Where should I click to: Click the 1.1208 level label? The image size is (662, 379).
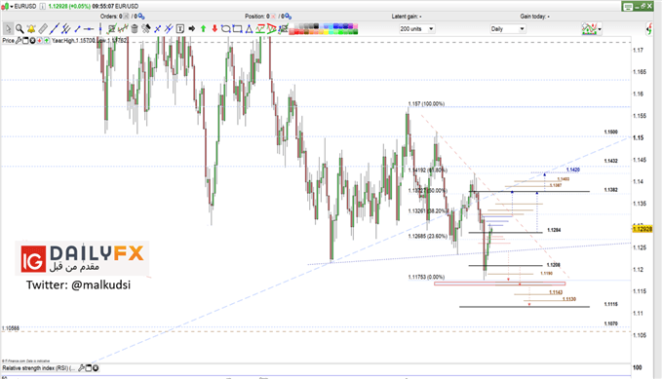[554, 265]
